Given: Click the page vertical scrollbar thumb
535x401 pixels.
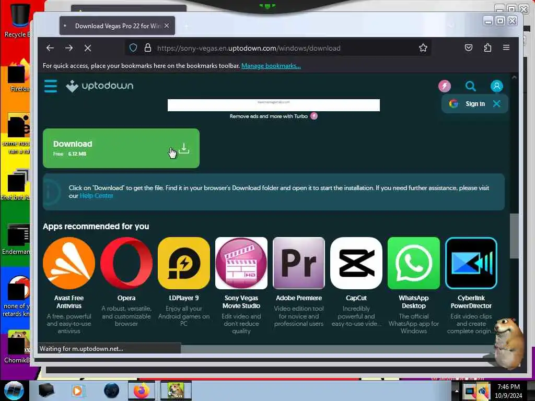Looking at the screenshot, I should coord(514,236).
